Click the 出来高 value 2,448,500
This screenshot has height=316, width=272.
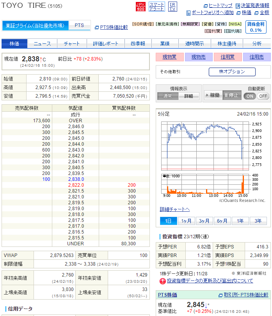coord(120,87)
